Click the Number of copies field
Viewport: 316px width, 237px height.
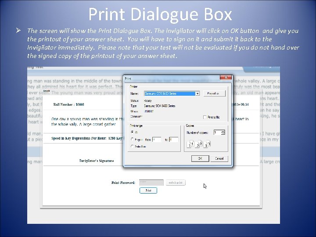pyautogui.click(x=217, y=133)
